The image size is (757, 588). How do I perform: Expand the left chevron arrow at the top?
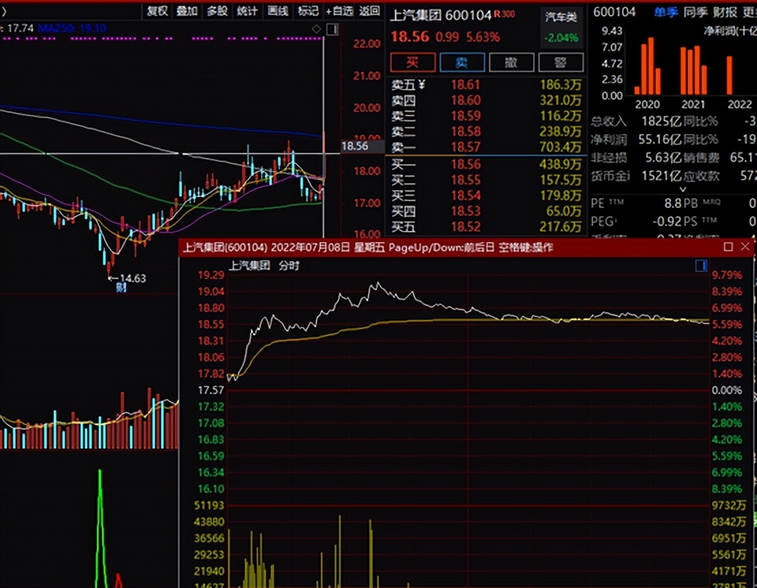coord(3,10)
